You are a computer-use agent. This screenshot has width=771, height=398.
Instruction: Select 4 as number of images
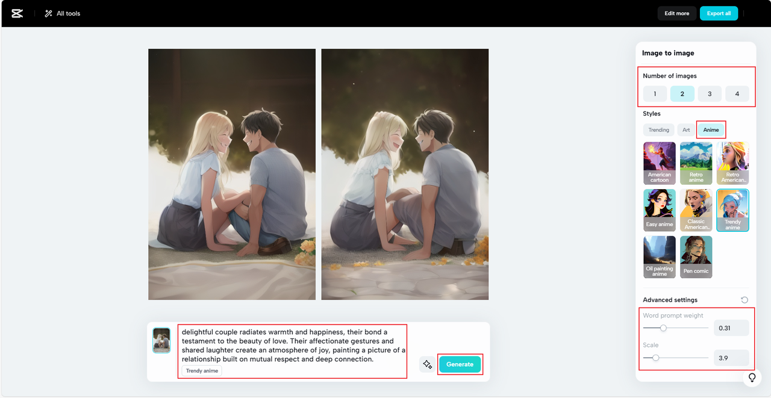737,94
